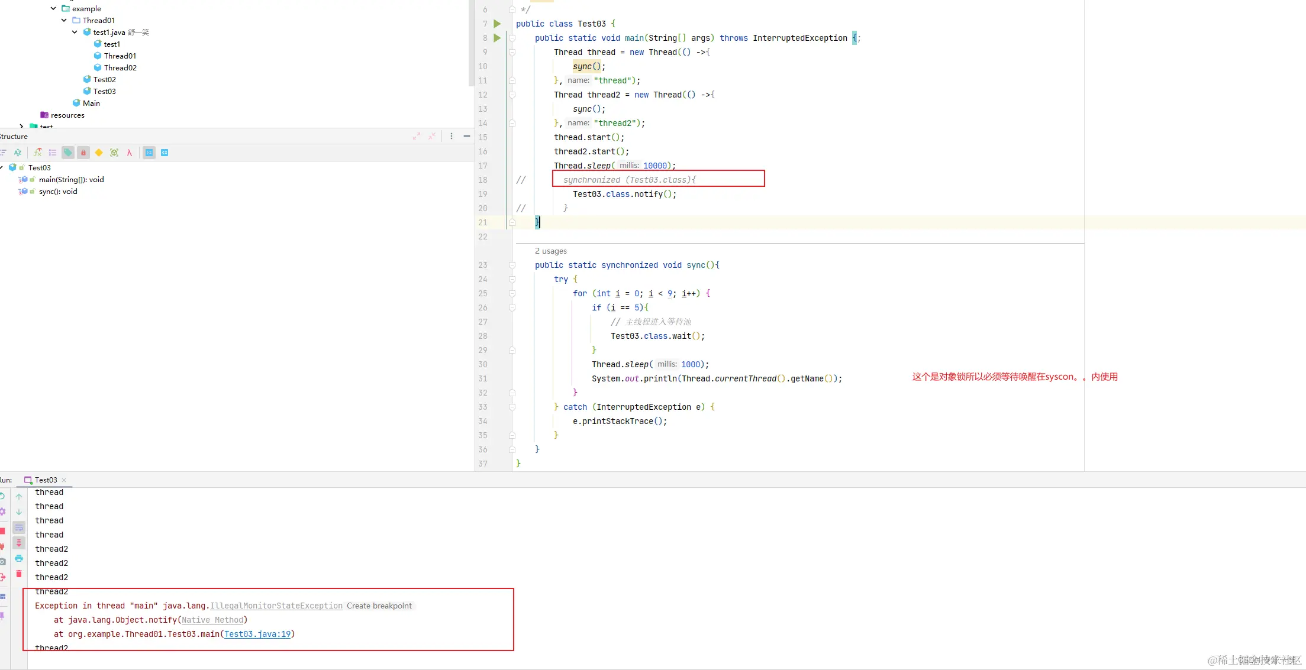Select Test02 class in project tree
Image resolution: width=1306 pixels, height=670 pixels.
(104, 79)
